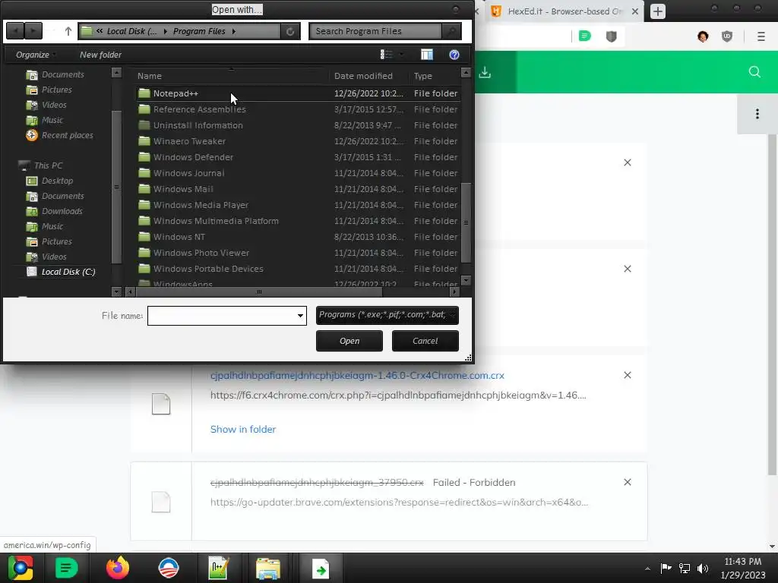Click the Brave shields icon in address bar
The height and width of the screenshot is (583, 778).
point(612,36)
